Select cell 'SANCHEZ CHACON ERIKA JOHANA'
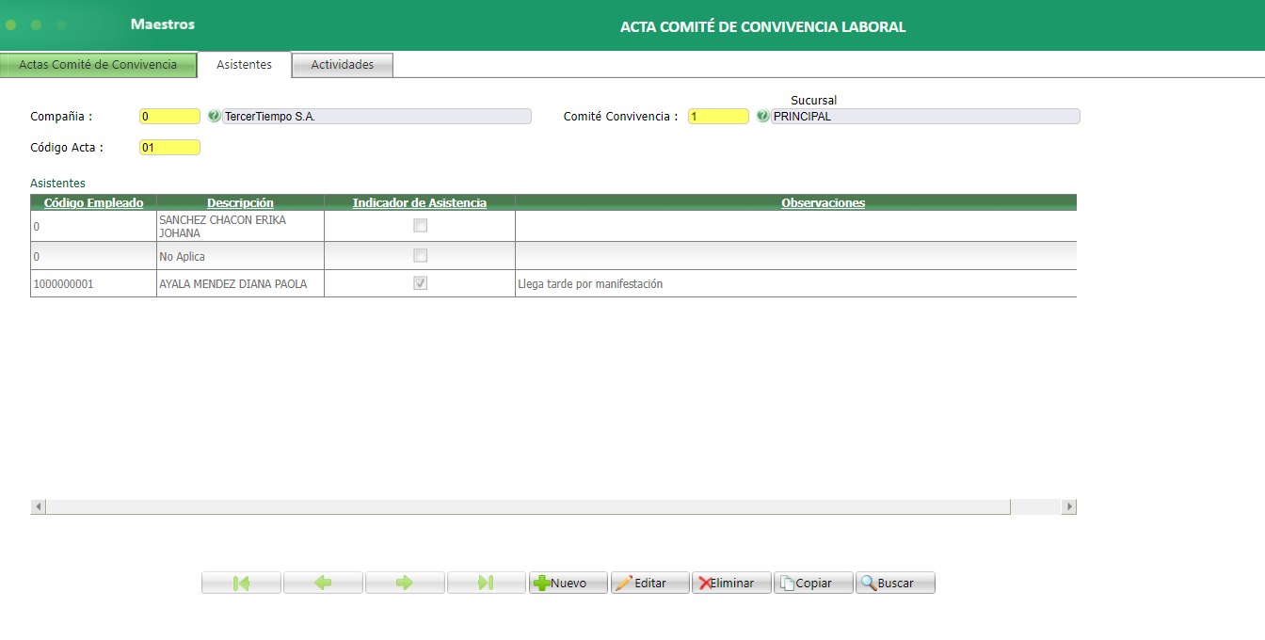Screen dimensions: 1265x640 [x=240, y=226]
